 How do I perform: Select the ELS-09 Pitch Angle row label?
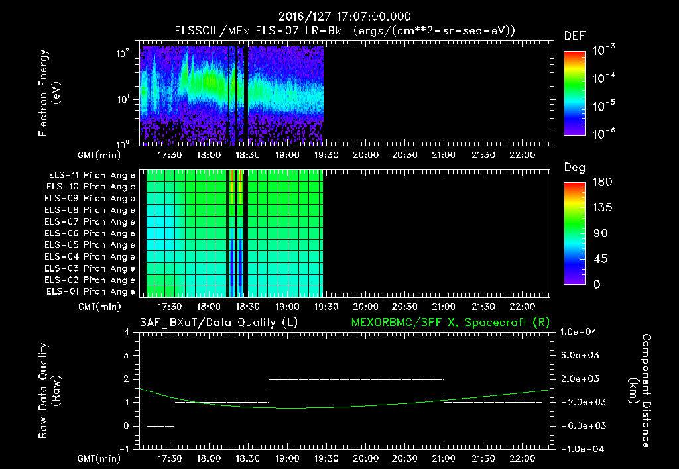click(90, 199)
